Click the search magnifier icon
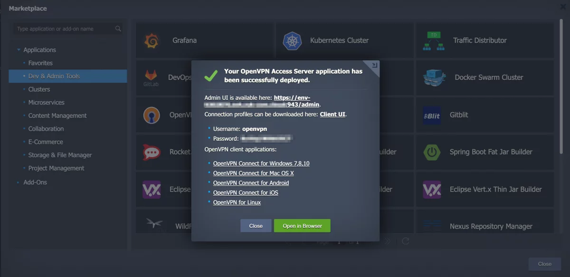The image size is (570, 277). pyautogui.click(x=118, y=29)
